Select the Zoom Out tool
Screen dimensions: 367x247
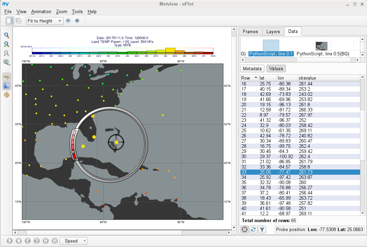coord(7,45)
